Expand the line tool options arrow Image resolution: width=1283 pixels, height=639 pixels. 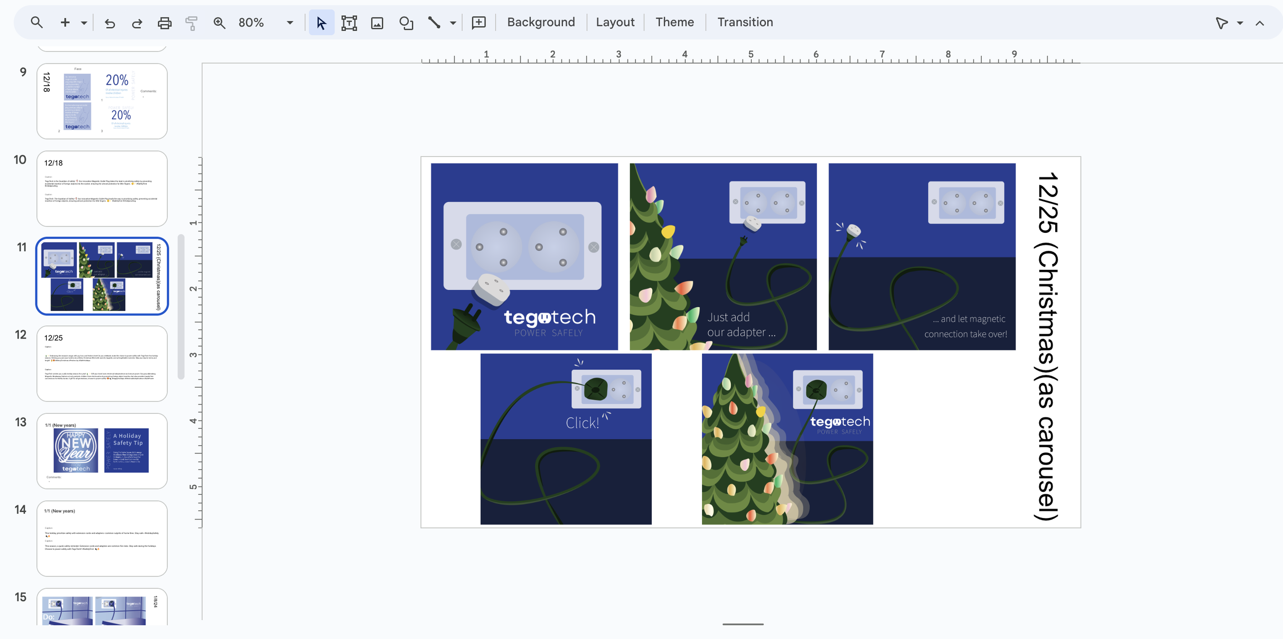click(x=453, y=23)
